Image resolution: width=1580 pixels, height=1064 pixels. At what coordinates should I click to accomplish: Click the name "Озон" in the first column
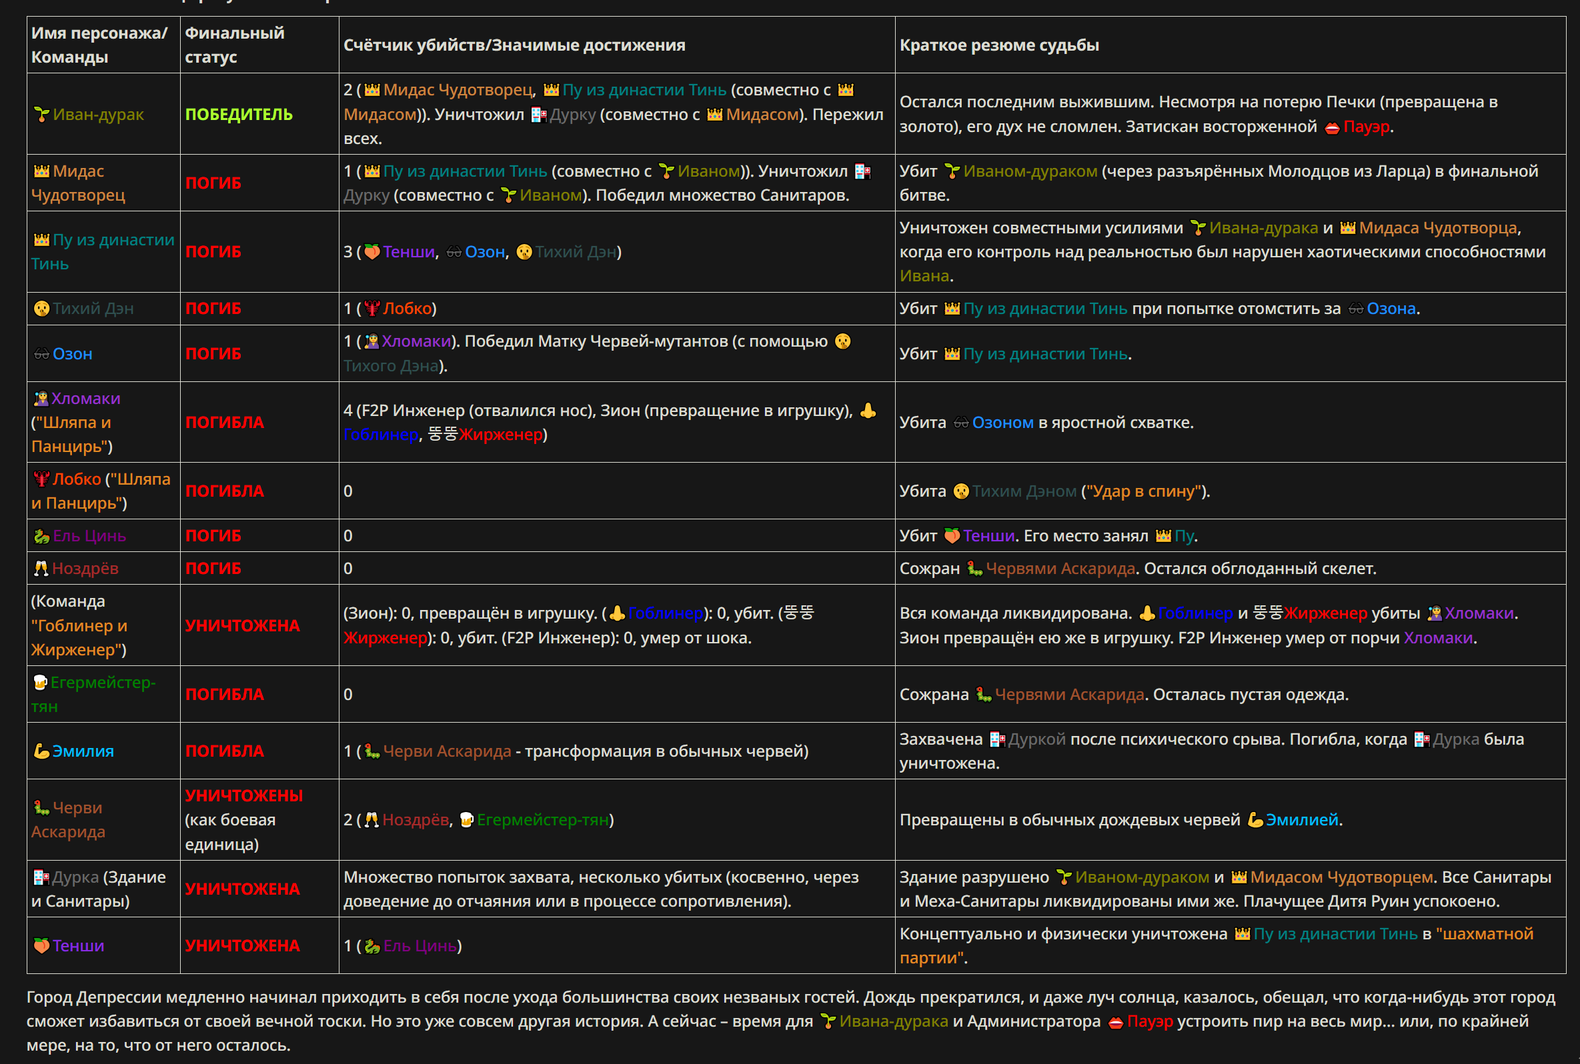coord(73,354)
